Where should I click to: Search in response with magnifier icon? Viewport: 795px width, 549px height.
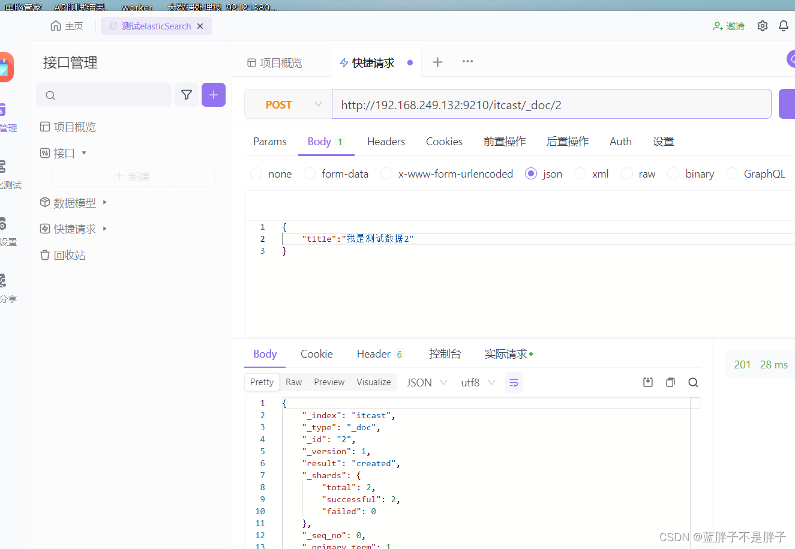pos(693,382)
